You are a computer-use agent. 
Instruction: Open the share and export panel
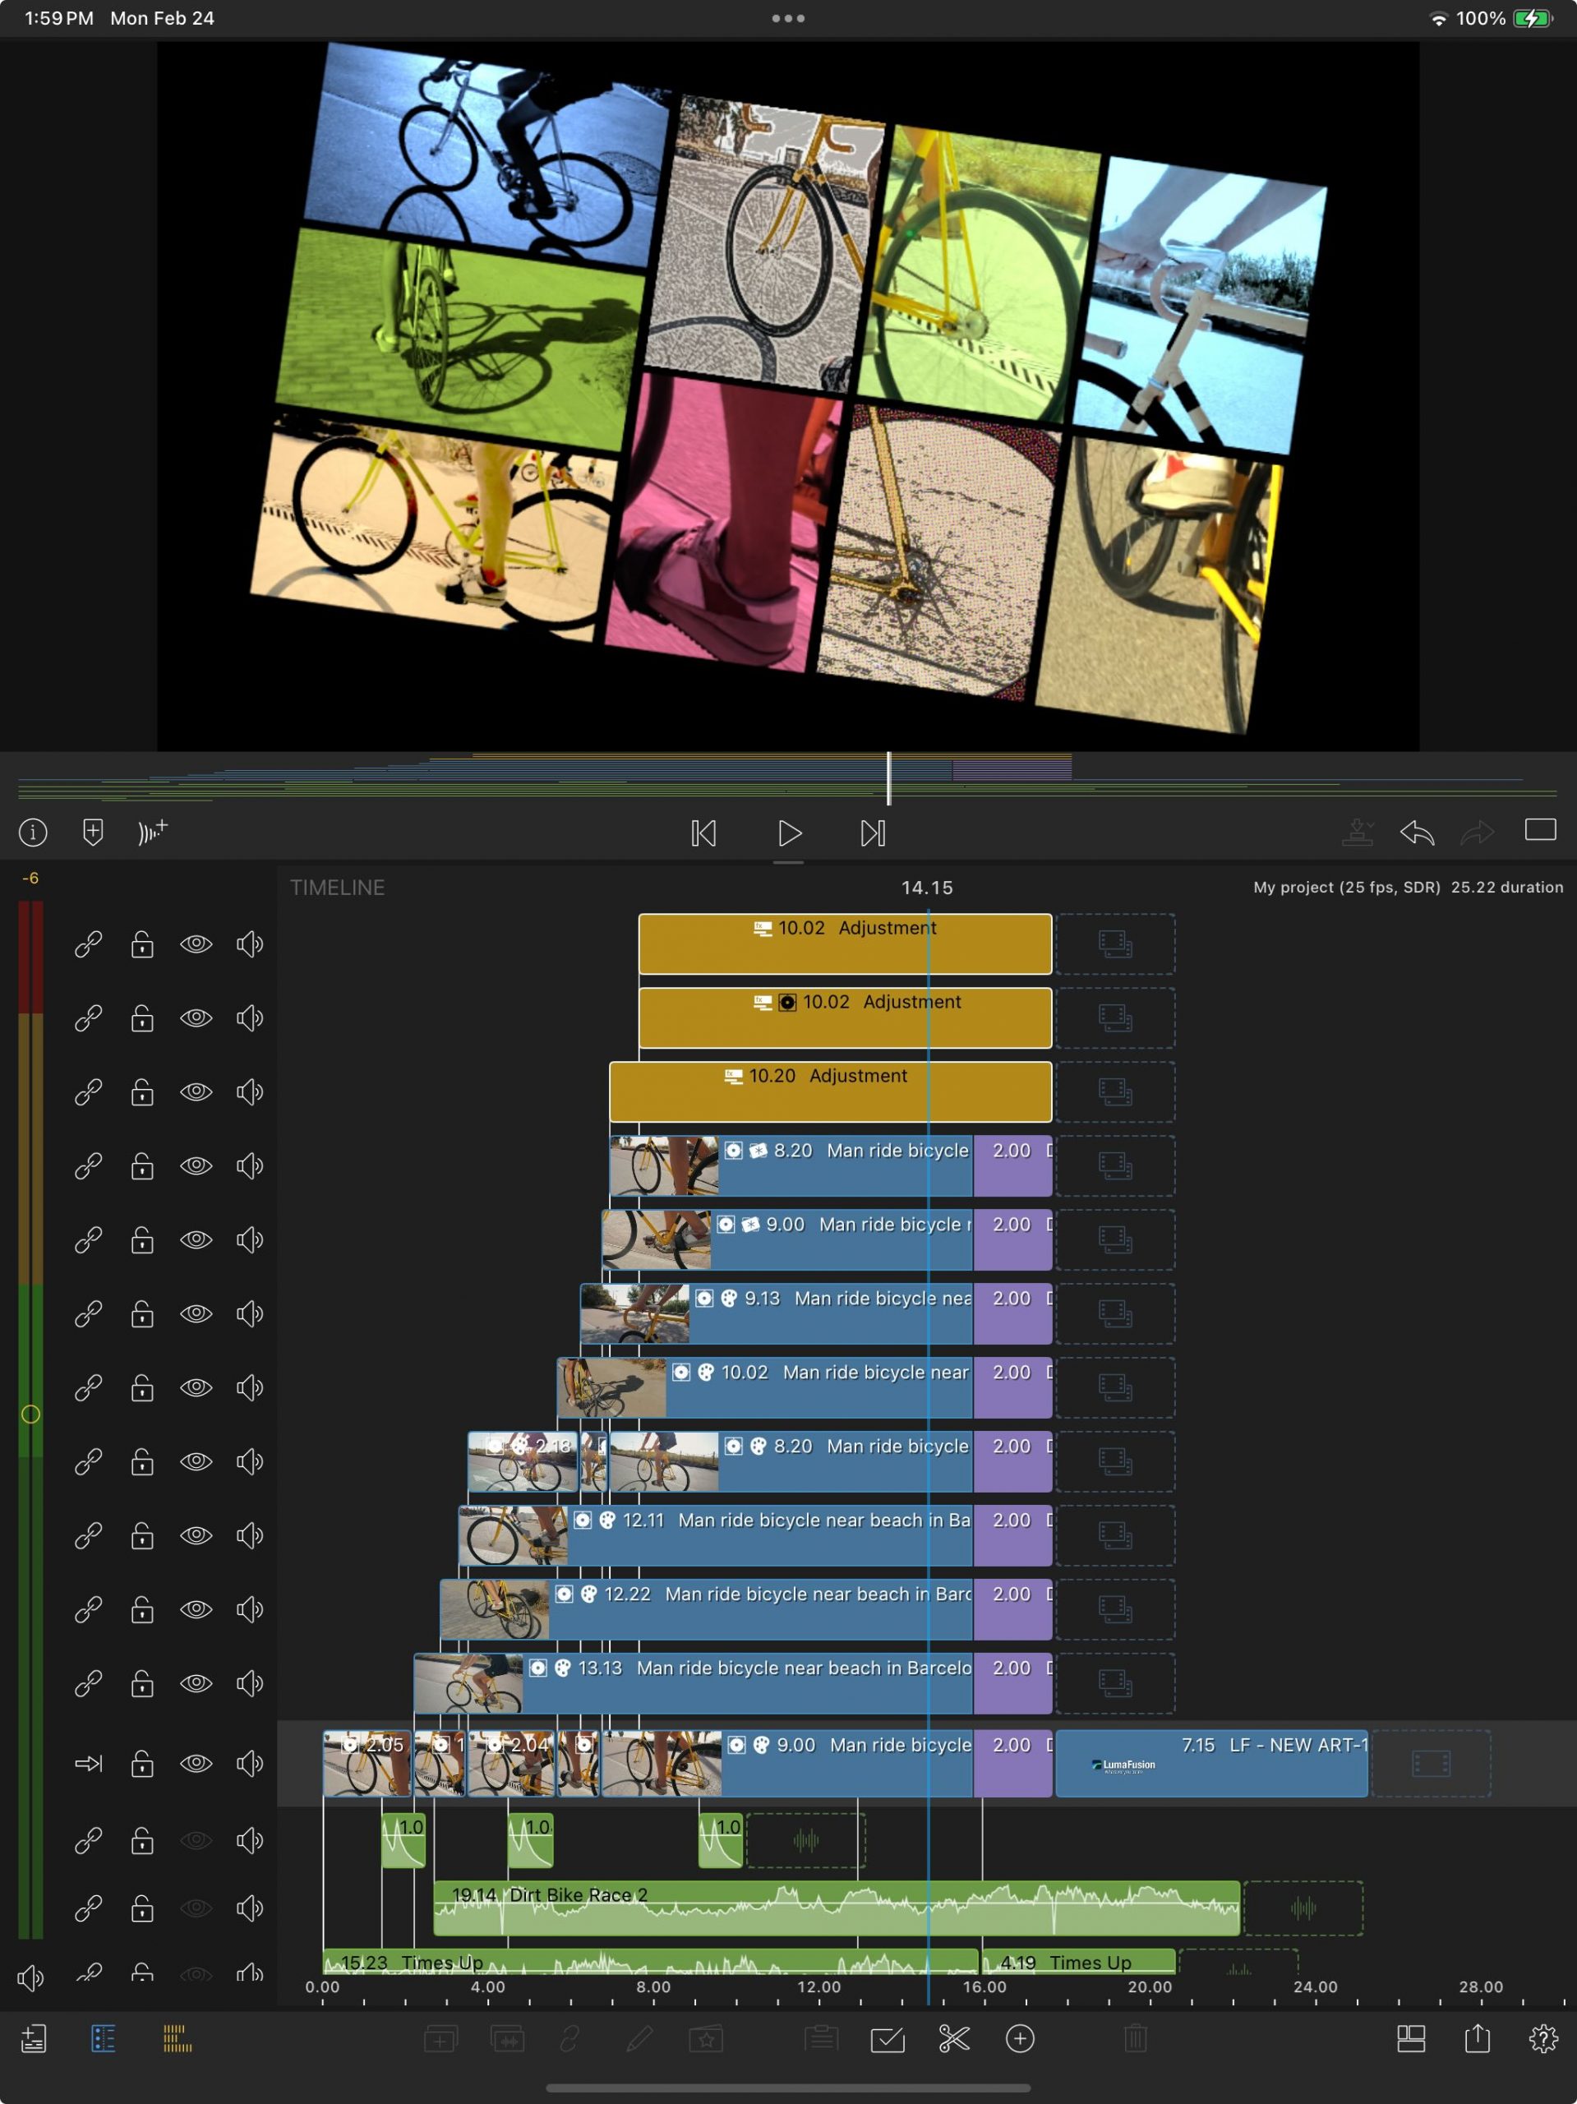pyautogui.click(x=1476, y=2038)
